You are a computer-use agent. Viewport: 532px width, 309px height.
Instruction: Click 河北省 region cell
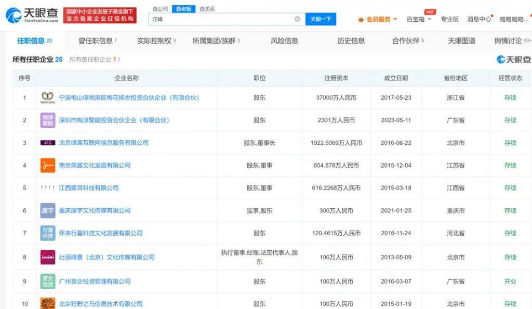coord(456,233)
